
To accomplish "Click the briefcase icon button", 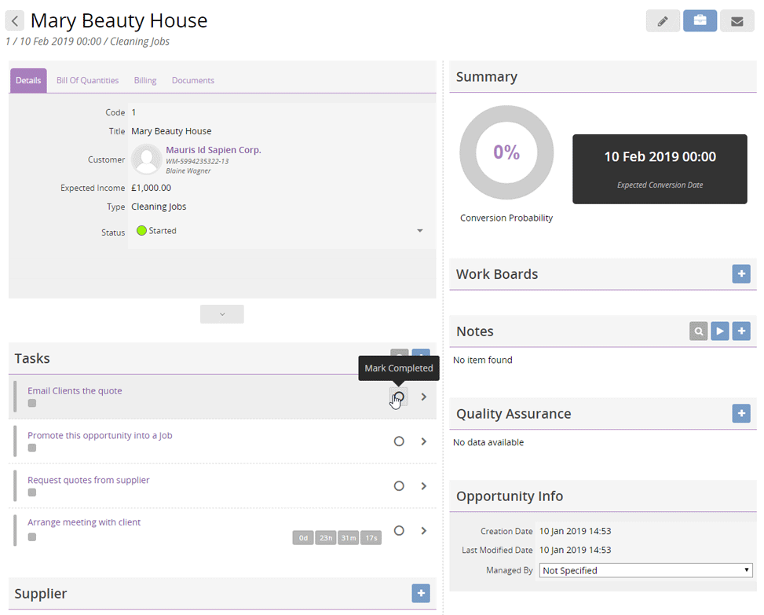I will coord(700,21).
